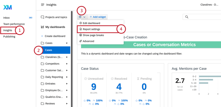Click the Resolved count 4

tap(119, 87)
